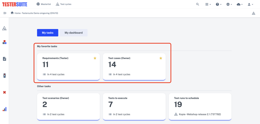Image resolution: width=260 pixels, height=124 pixels.
Task: Click the colored blocks sidebar icon
Action: (5, 42)
